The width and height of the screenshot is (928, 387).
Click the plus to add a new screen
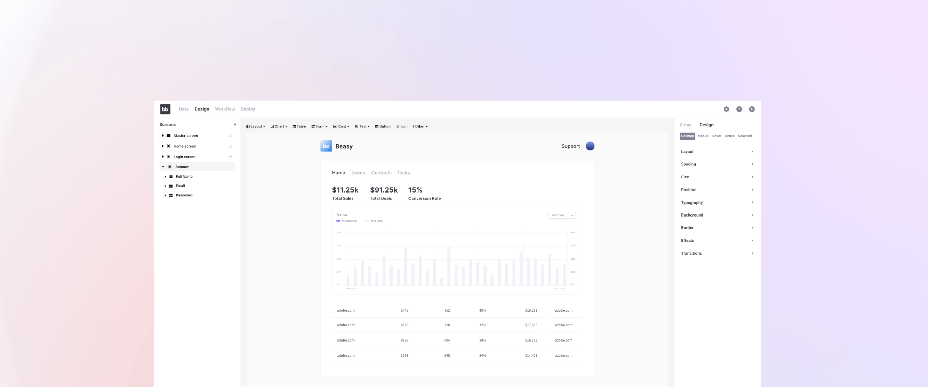[x=235, y=124]
